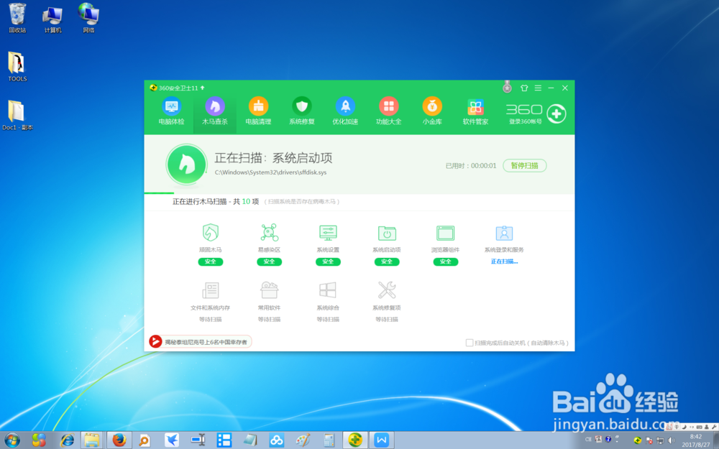Open 360 skin (shirt) icon
Image resolution: width=719 pixels, height=449 pixels.
pyautogui.click(x=524, y=88)
